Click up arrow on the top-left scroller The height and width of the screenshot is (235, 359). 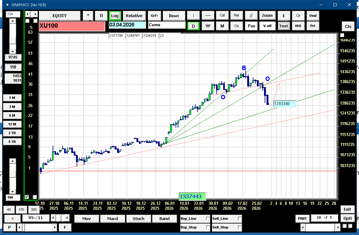tap(12, 21)
